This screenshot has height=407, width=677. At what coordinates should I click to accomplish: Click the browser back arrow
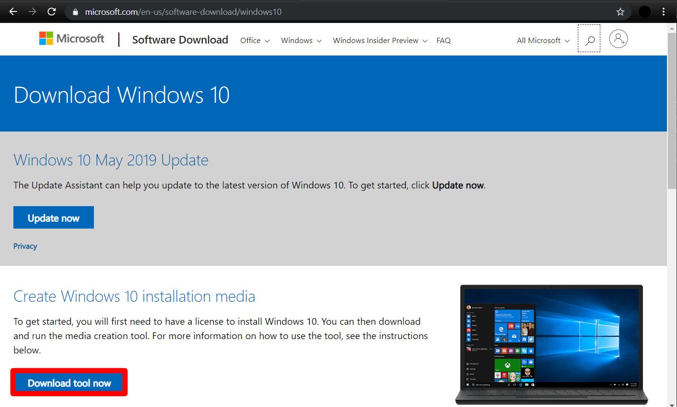[x=13, y=11]
